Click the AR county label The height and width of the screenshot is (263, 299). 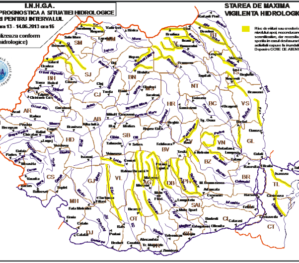28,111
